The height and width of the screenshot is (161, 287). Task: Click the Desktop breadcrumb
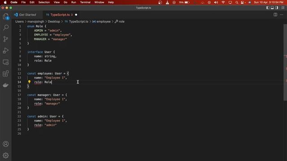pyautogui.click(x=54, y=21)
